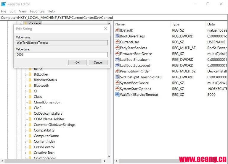The width and height of the screenshot is (228, 164).
Task: Click the SystemBootDevice value icon
Action: [x=117, y=83]
